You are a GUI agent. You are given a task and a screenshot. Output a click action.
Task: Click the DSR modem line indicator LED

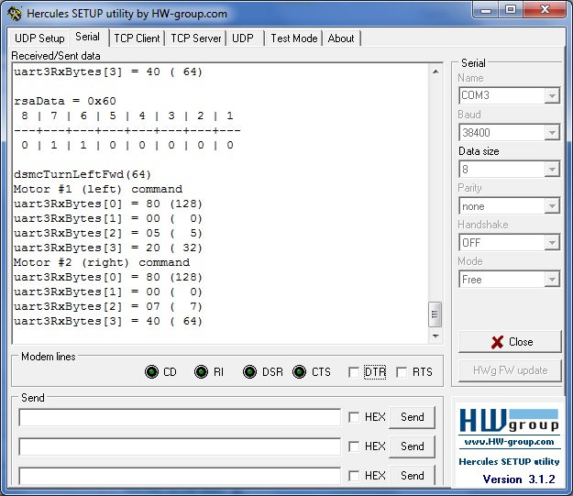coord(249,372)
